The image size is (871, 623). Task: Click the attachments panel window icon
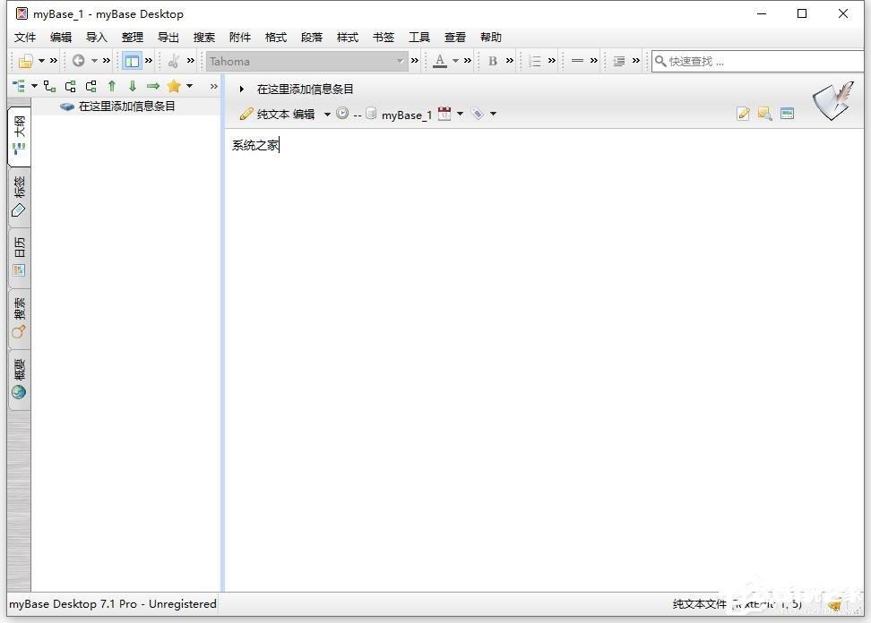787,114
